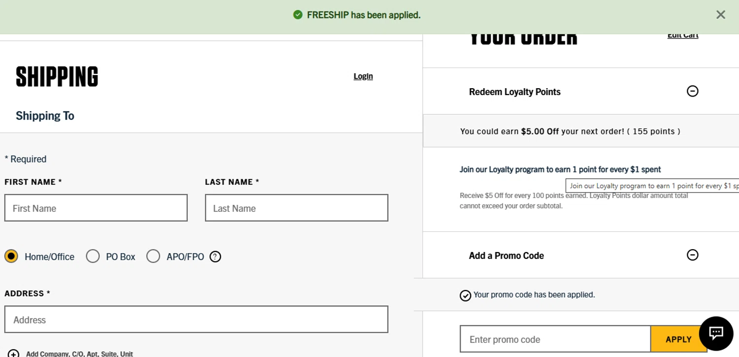Dismiss the FREESHIP applied notification banner
This screenshot has width=739, height=357.
point(720,15)
